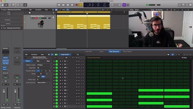Open the Note Pads button
Screen dimensions: 193x109
(x=183, y=5)
